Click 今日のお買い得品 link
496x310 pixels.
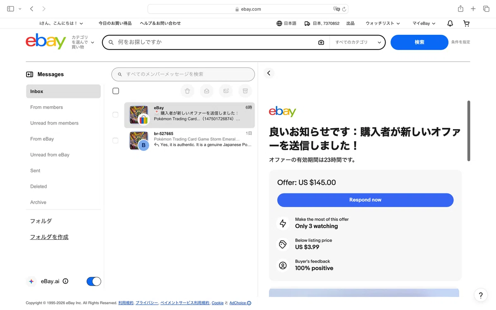tap(115, 24)
